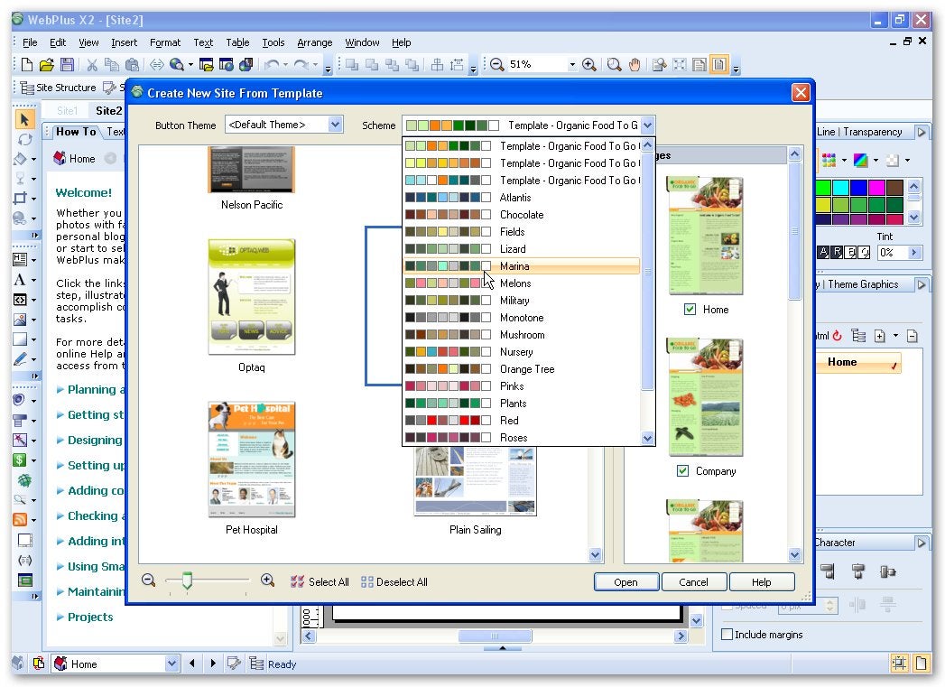Choose the Chocolate color scheme
The width and height of the screenshot is (945, 687).
point(522,215)
